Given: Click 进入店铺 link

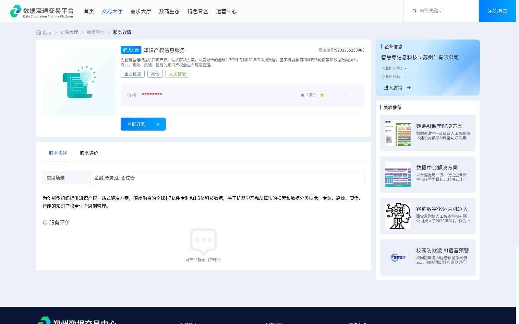Looking at the screenshot, I should pyautogui.click(x=393, y=88).
